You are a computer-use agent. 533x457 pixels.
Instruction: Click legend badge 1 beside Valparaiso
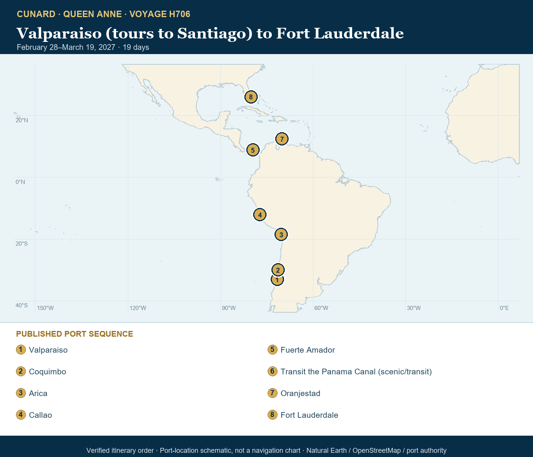click(x=21, y=350)
